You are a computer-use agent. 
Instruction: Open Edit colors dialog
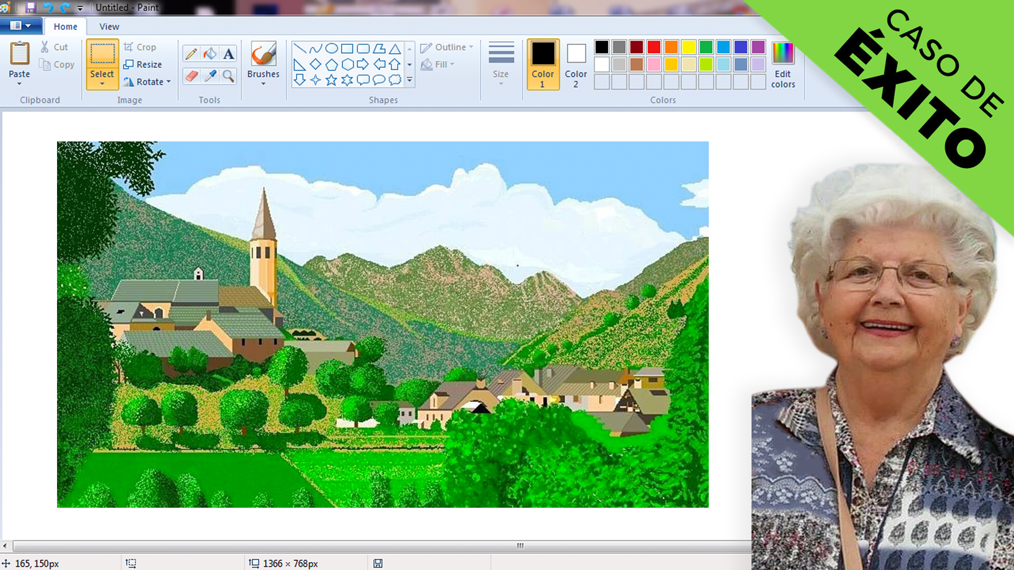coord(783,64)
